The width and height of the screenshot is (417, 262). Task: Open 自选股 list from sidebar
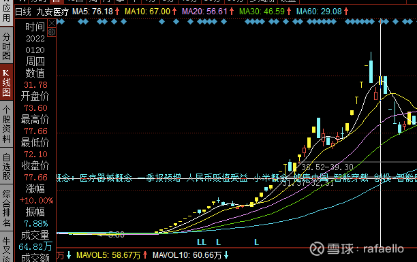point(6,167)
